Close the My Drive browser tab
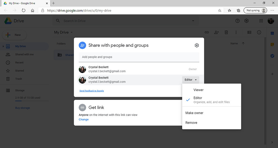This screenshot has height=148, width=278. 47,3
